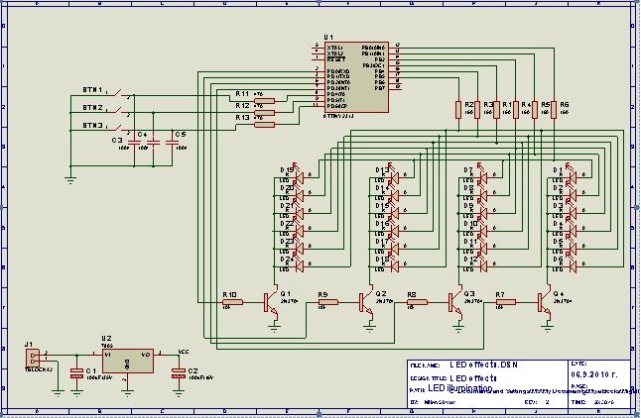Select the D1 LED symbol
Viewport: 641px width, 418px height.
coord(573,176)
